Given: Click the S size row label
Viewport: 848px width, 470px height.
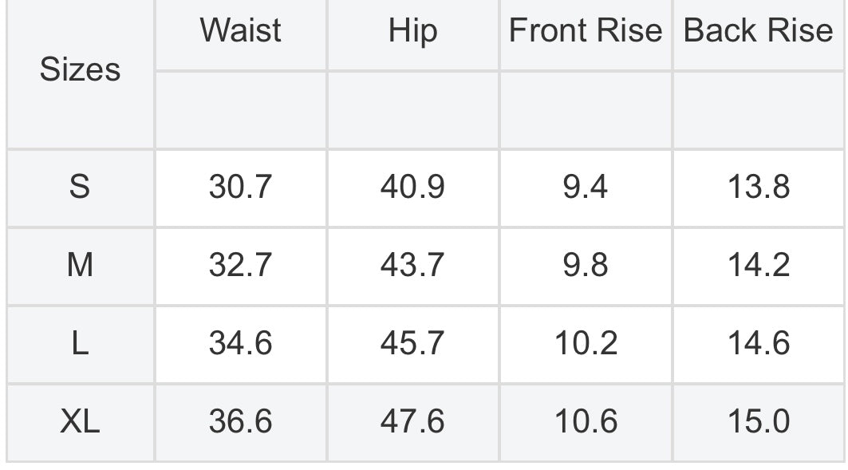Looking at the screenshot, I should pos(80,187).
